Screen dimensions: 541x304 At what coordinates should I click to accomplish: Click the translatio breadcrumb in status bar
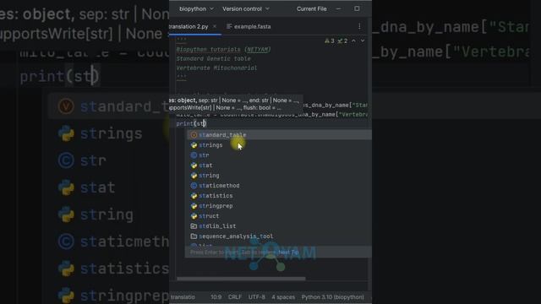pos(183,297)
